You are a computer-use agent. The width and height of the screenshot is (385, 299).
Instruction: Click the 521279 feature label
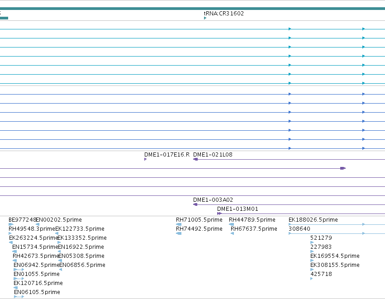(321, 238)
